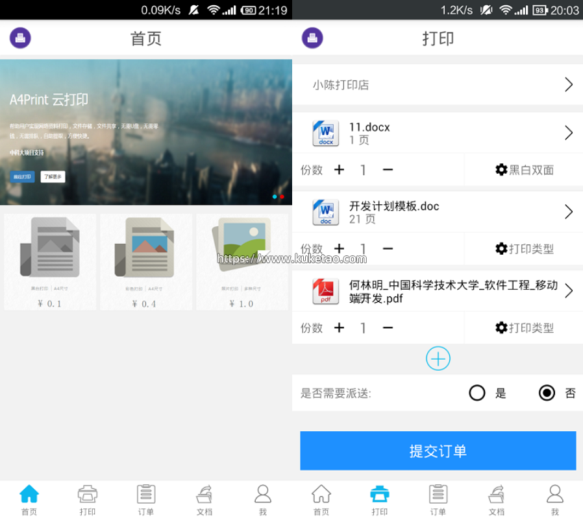Increase copies for 开发计划模板.doc
The height and width of the screenshot is (518, 583).
339,248
